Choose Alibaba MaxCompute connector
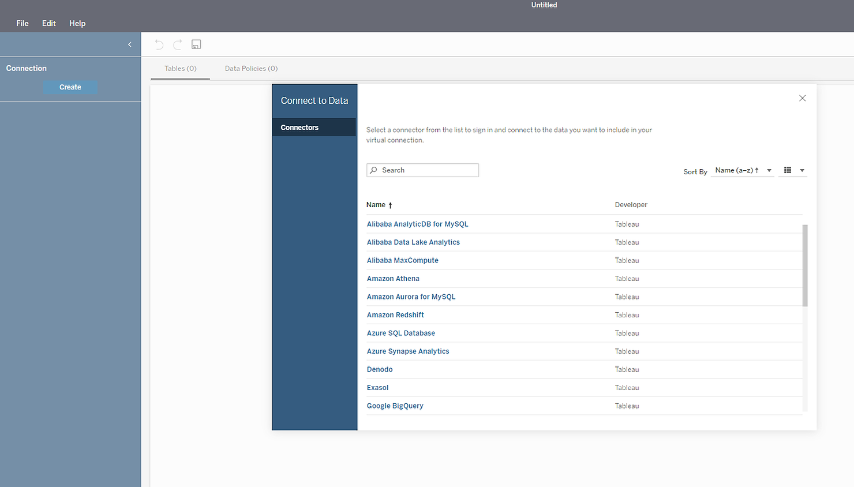The width and height of the screenshot is (854, 487). [403, 260]
